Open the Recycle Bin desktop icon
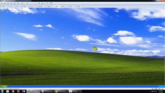 [x=3, y=10]
